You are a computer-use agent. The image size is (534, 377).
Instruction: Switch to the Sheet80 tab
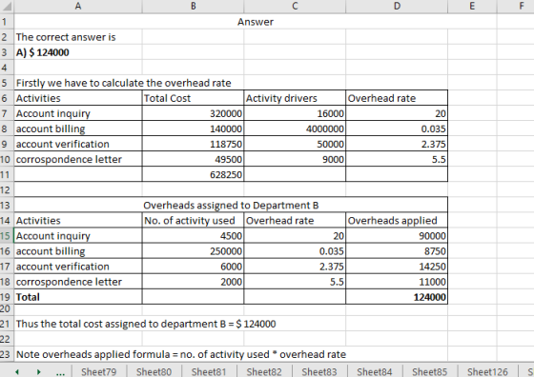coord(154,372)
